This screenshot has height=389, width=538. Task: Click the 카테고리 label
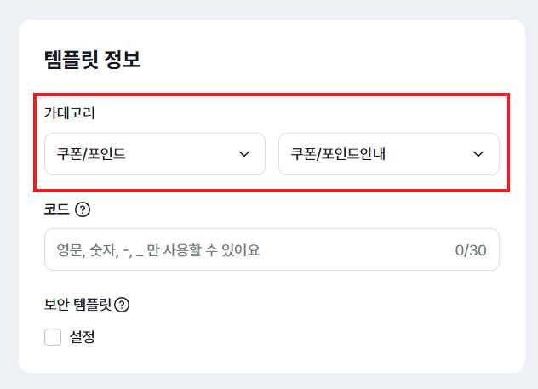(x=69, y=112)
